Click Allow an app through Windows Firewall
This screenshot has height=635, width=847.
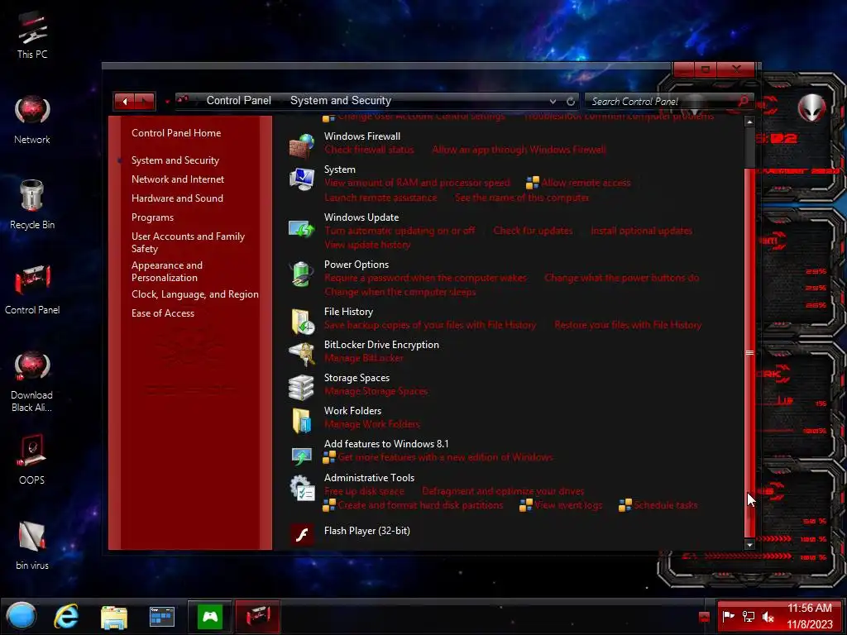(x=519, y=150)
